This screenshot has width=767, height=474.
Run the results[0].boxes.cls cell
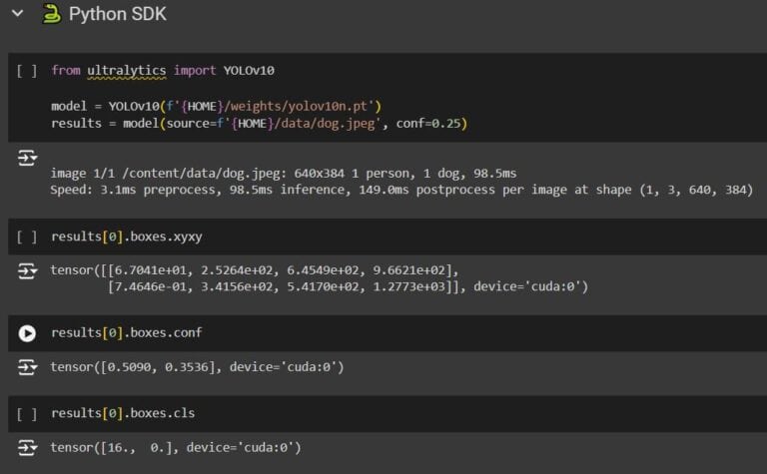[27, 413]
